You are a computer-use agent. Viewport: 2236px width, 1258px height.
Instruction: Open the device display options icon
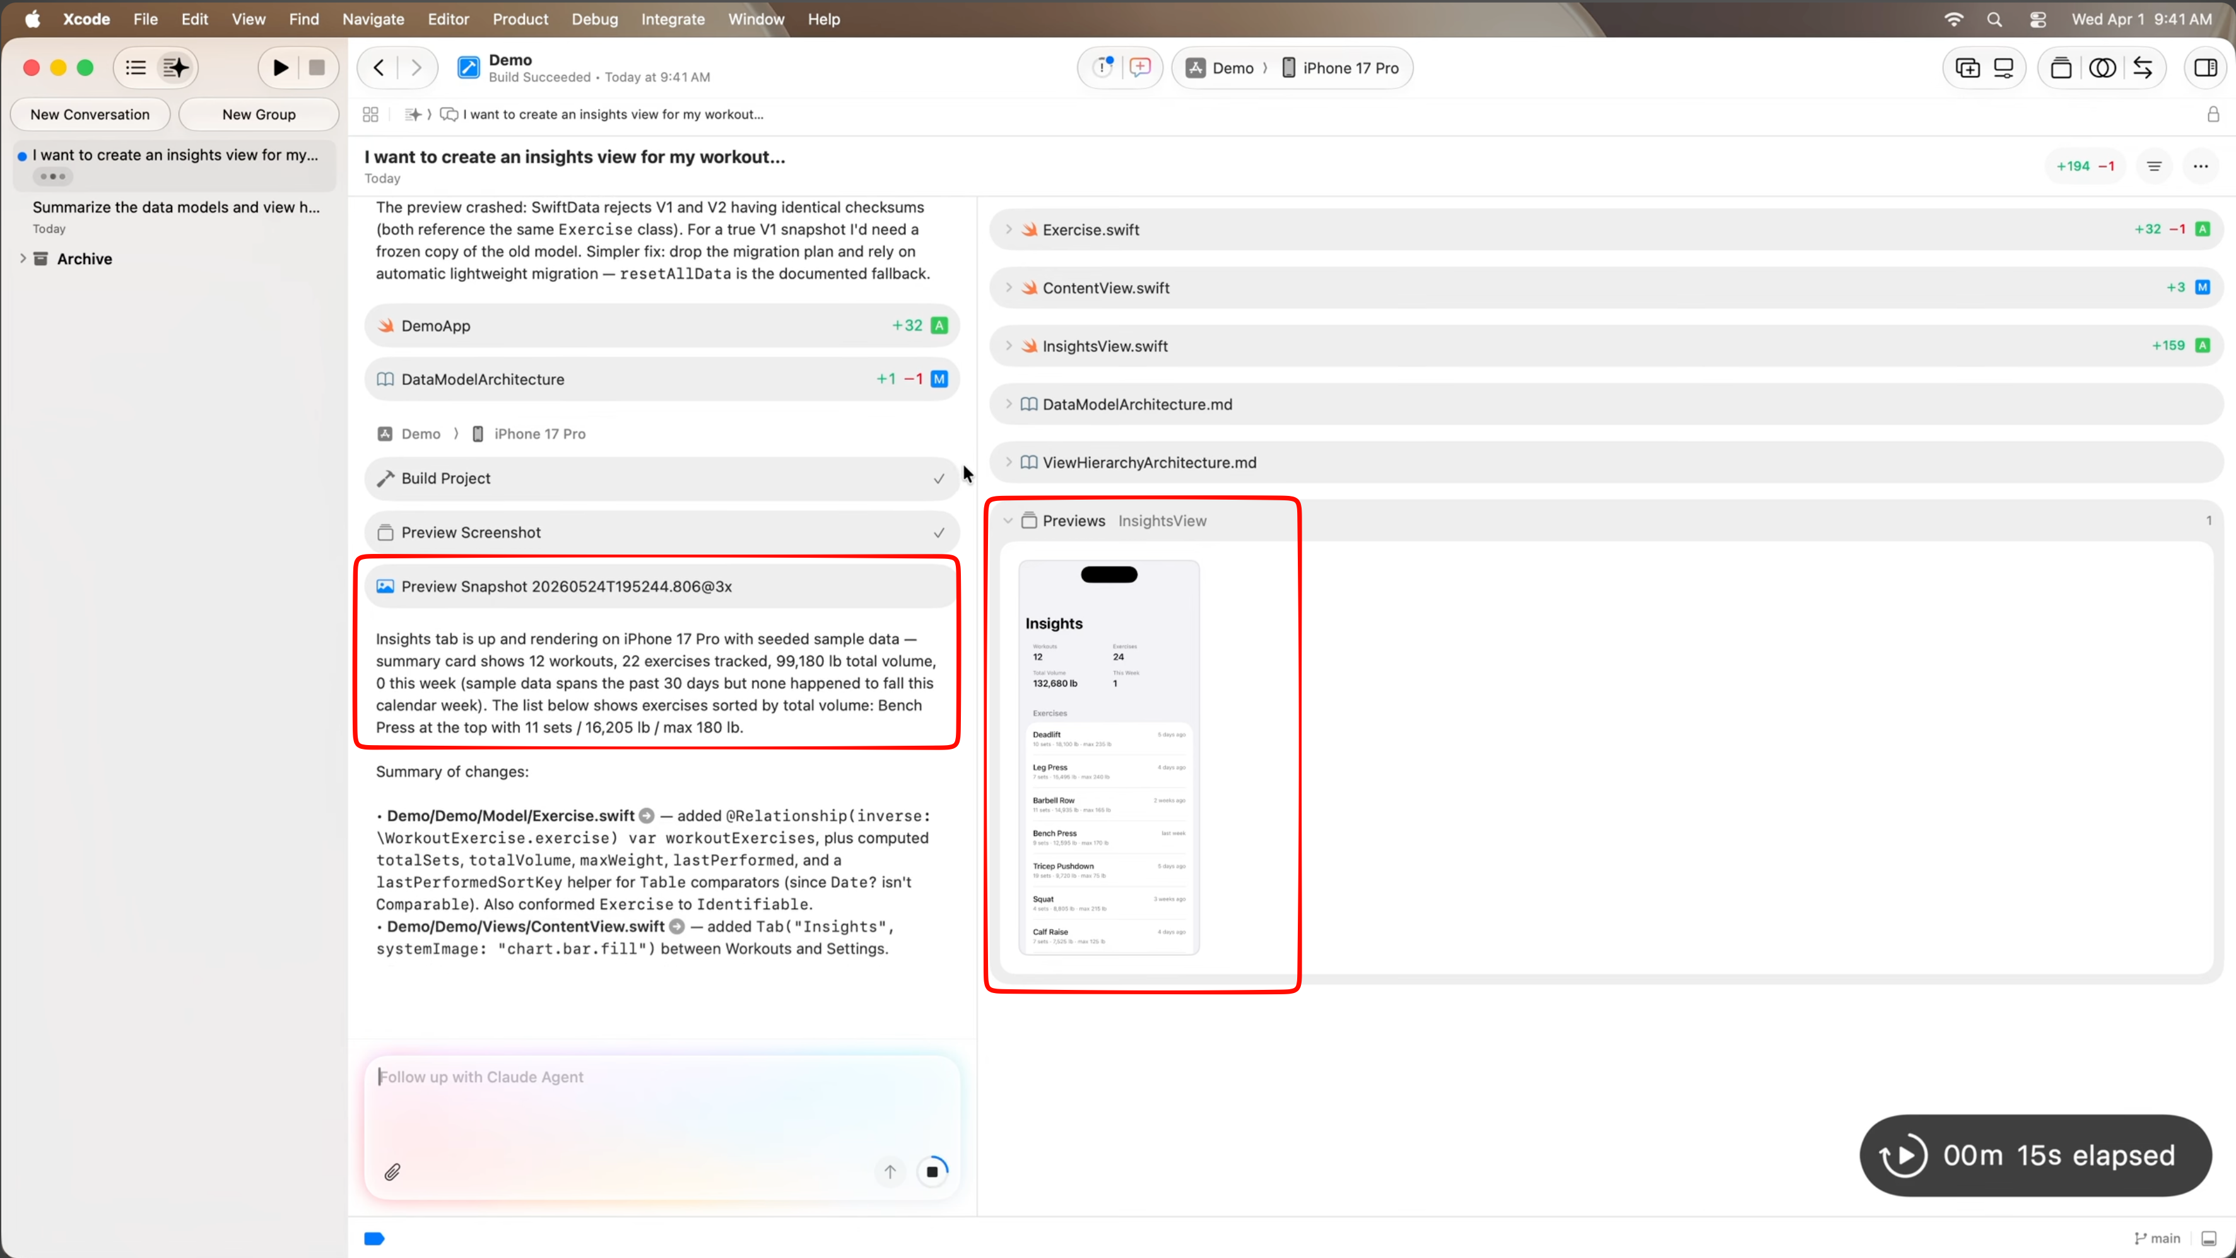[x=2003, y=68]
